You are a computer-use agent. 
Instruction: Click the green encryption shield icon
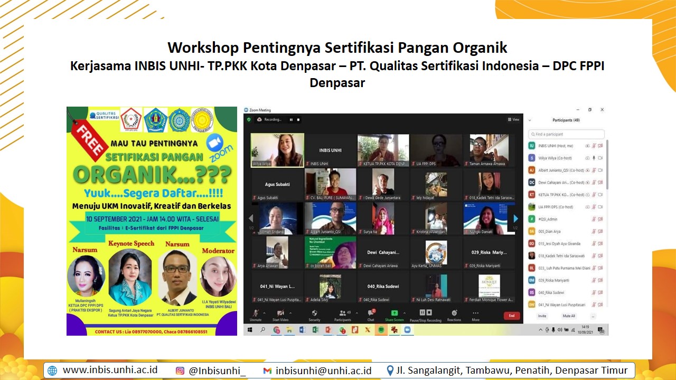pos(249,119)
